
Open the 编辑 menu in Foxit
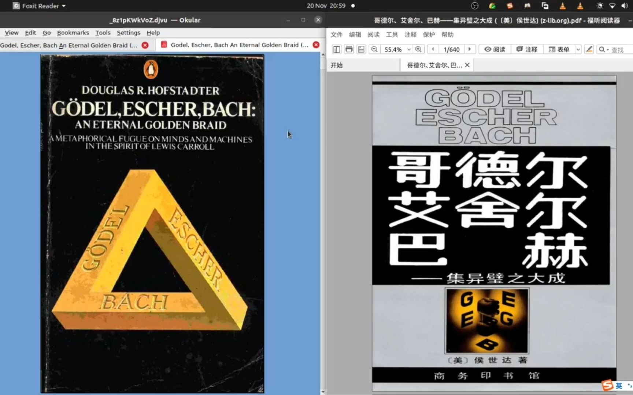(x=355, y=34)
